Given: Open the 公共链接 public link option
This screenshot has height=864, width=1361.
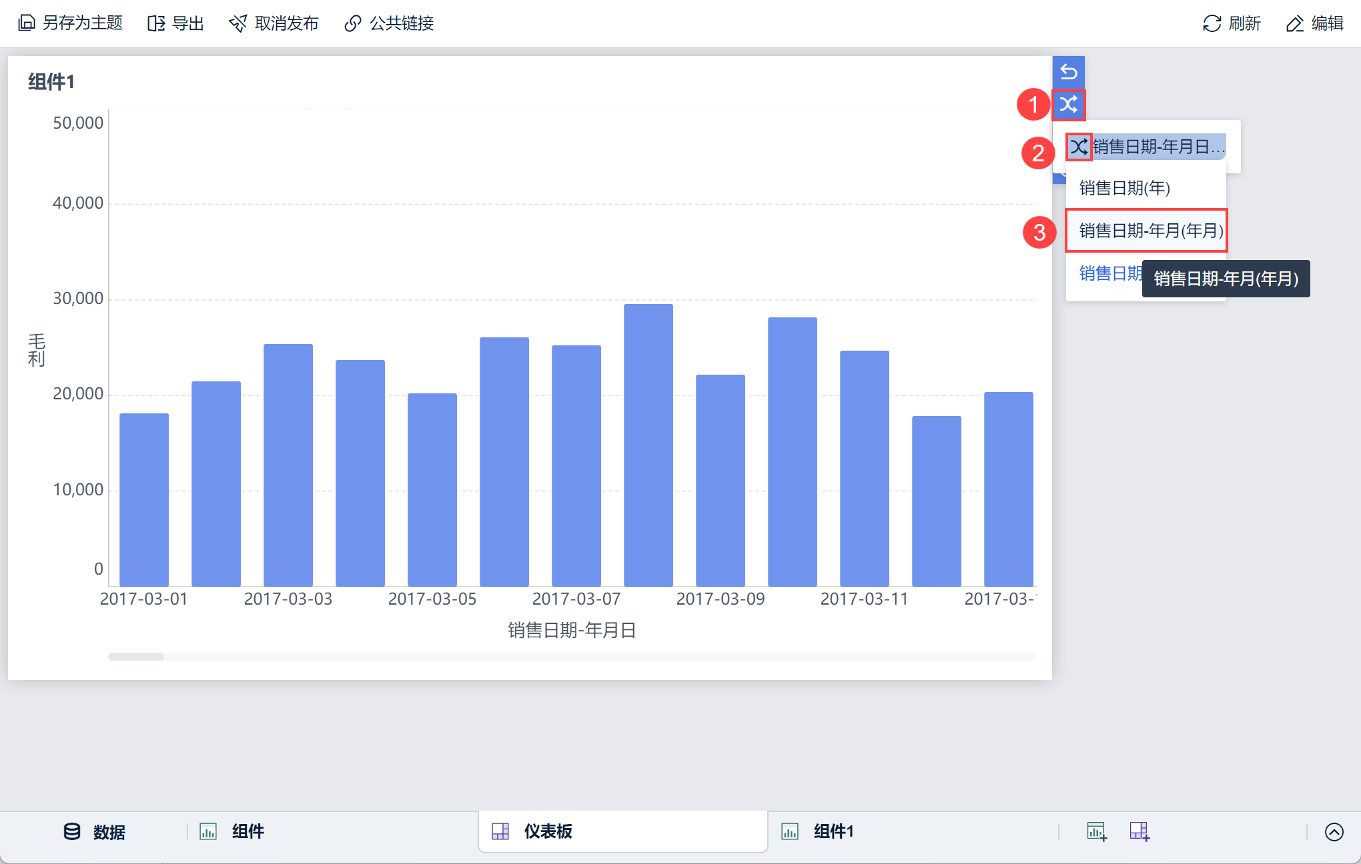Looking at the screenshot, I should 389,23.
